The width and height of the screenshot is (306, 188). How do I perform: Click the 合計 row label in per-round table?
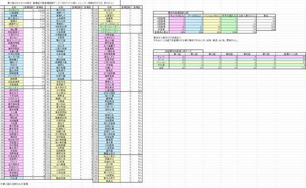pos(161,68)
